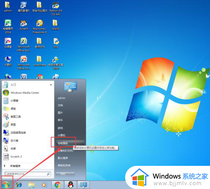Open the admin folder on the desktop
The width and height of the screenshot is (210, 189).
[8, 7]
